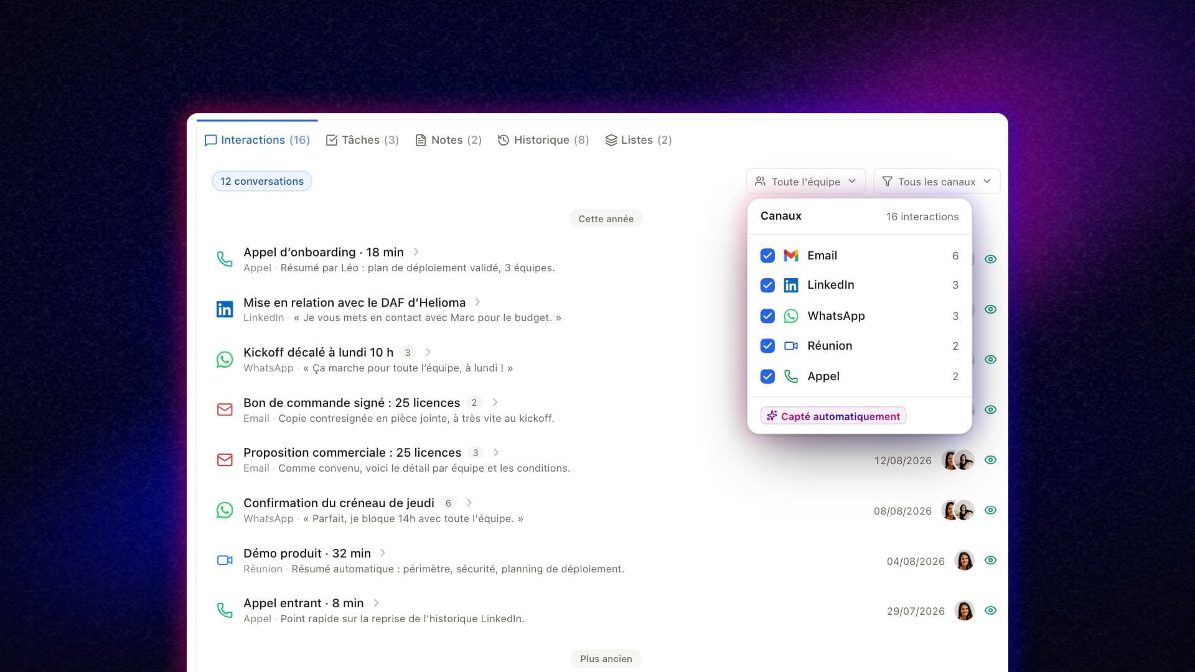
Task: Click avatar on the Appel entrant row
Action: coord(964,610)
